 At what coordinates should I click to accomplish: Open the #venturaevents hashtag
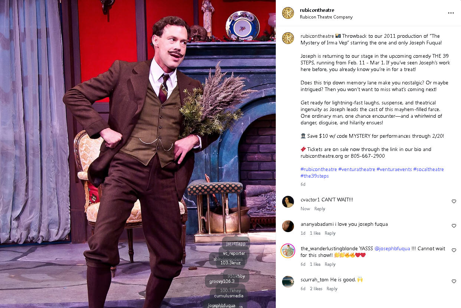point(394,169)
